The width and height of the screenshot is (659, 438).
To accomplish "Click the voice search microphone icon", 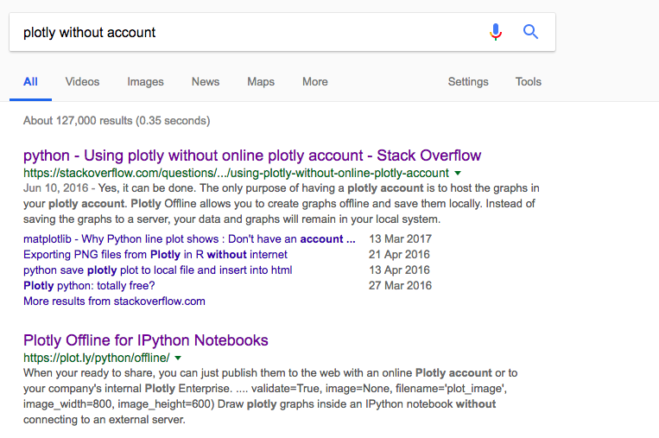I will click(x=496, y=31).
